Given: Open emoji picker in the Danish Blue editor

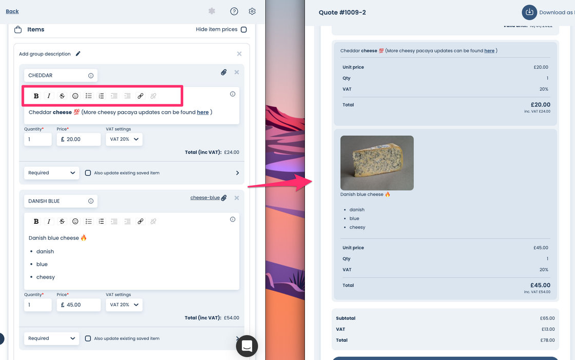Looking at the screenshot, I should click(x=75, y=221).
